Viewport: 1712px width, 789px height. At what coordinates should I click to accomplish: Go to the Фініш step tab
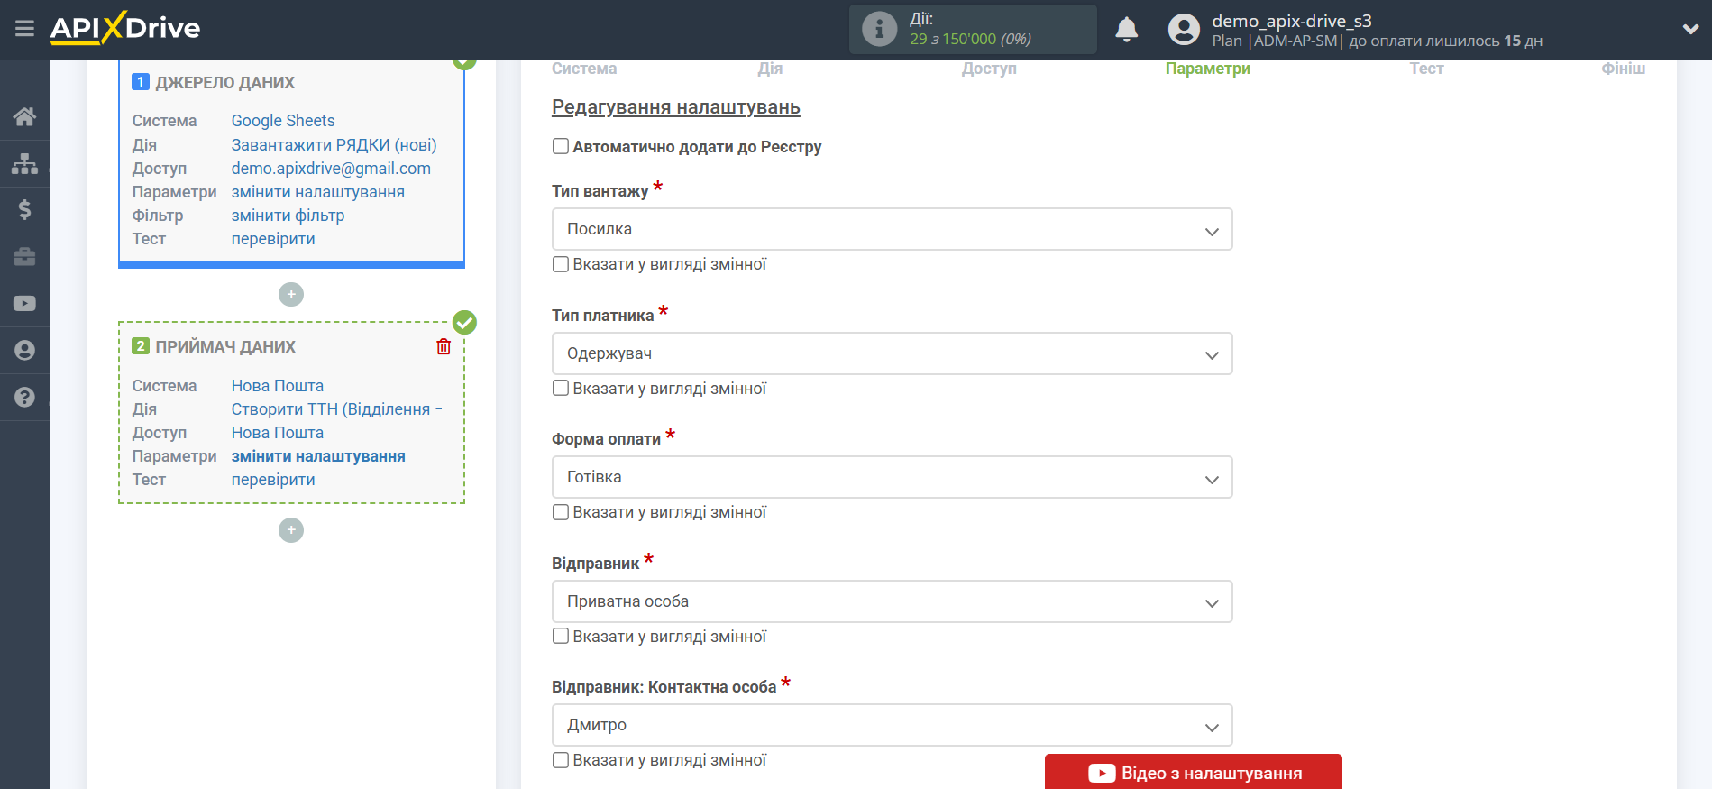(1623, 69)
